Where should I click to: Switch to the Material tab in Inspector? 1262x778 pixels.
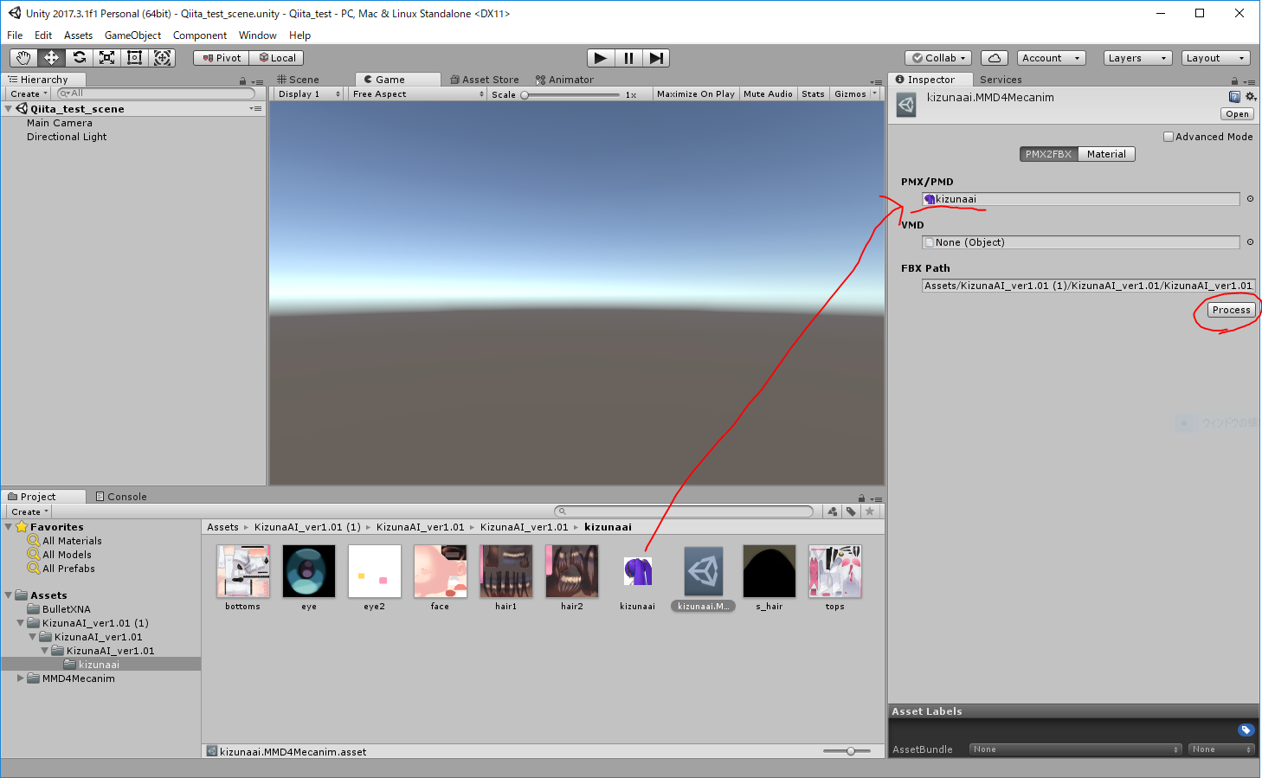pos(1106,153)
